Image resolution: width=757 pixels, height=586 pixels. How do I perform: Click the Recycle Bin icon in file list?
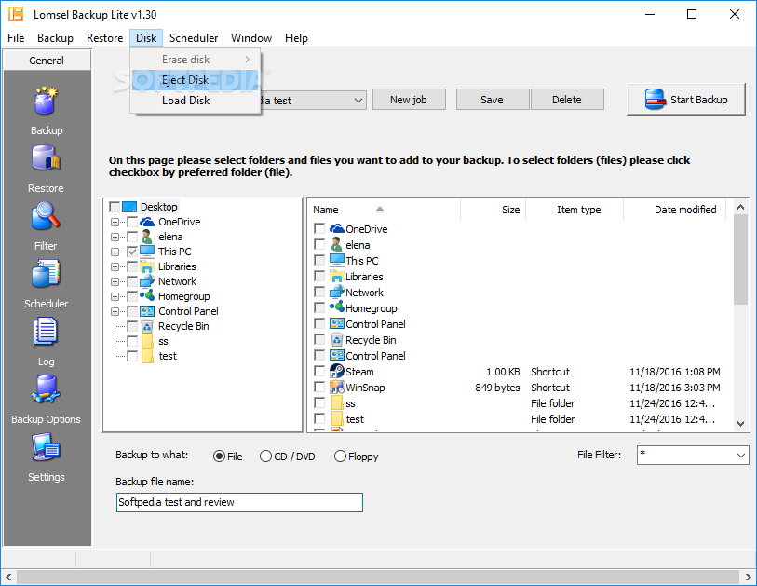[336, 340]
